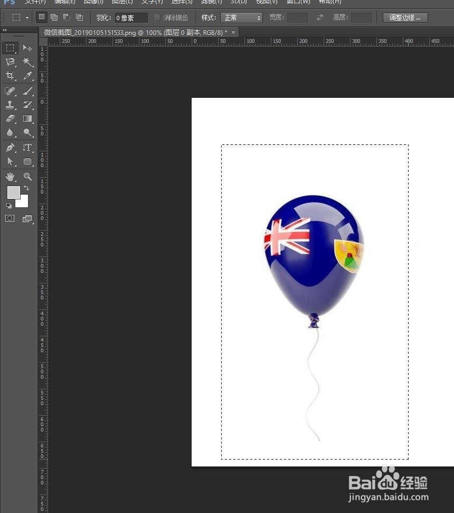Click the swap width and height icon
The height and width of the screenshot is (513, 454).
pyautogui.click(x=320, y=17)
